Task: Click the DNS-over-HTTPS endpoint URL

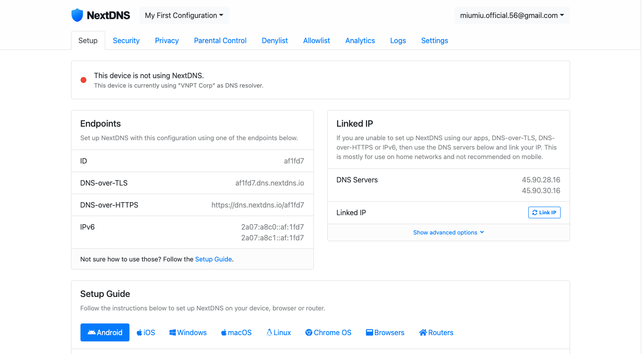Action: pyautogui.click(x=258, y=205)
